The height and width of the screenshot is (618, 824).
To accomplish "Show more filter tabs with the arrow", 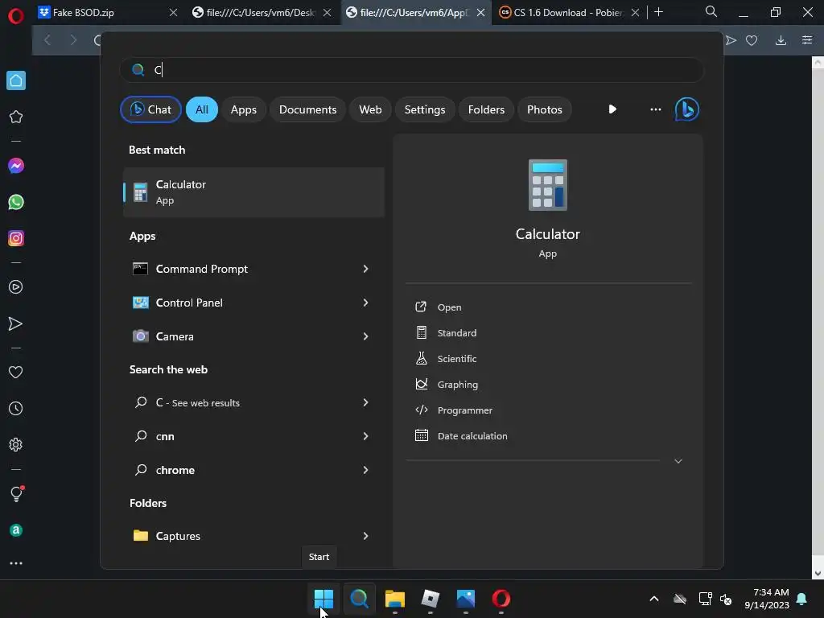I will (x=612, y=109).
